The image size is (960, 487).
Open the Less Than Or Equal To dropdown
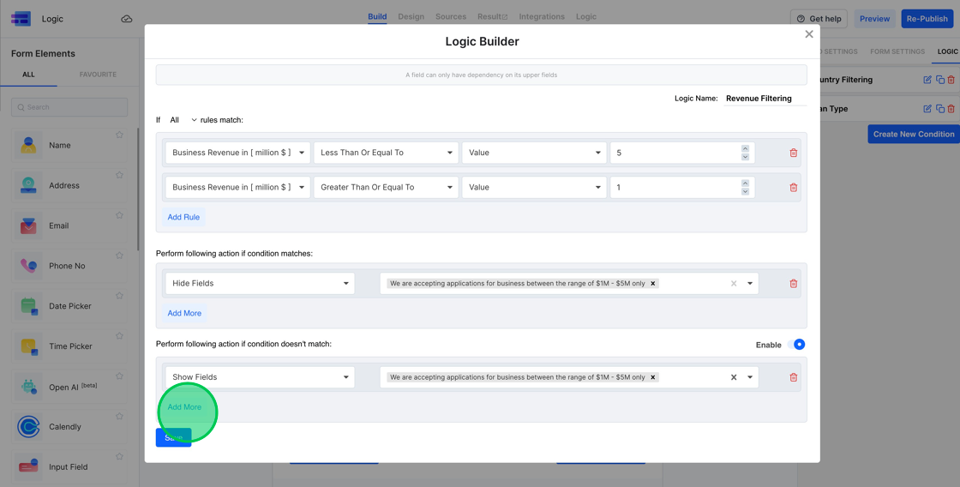pyautogui.click(x=386, y=153)
